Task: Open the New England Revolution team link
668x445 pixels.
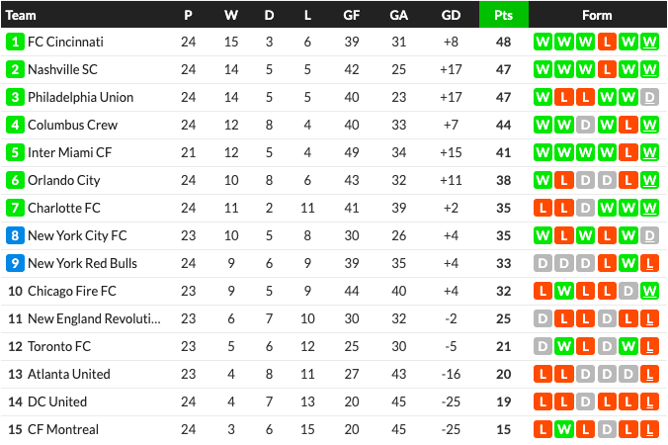Action: pos(94,318)
